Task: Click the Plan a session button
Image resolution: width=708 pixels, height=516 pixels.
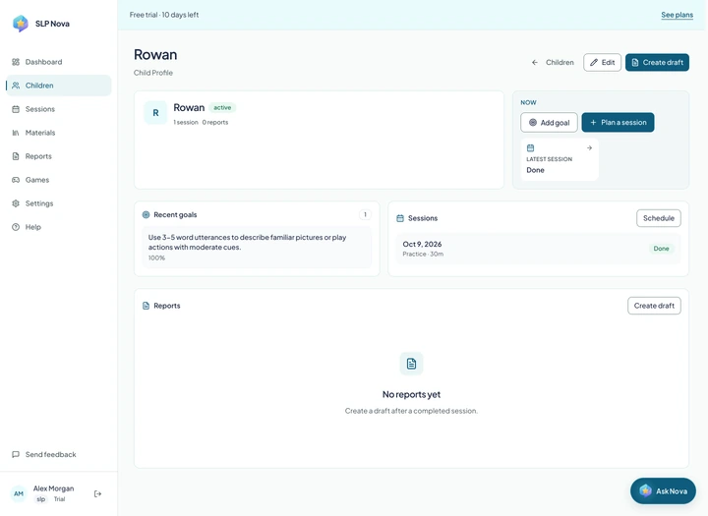Action: [618, 122]
